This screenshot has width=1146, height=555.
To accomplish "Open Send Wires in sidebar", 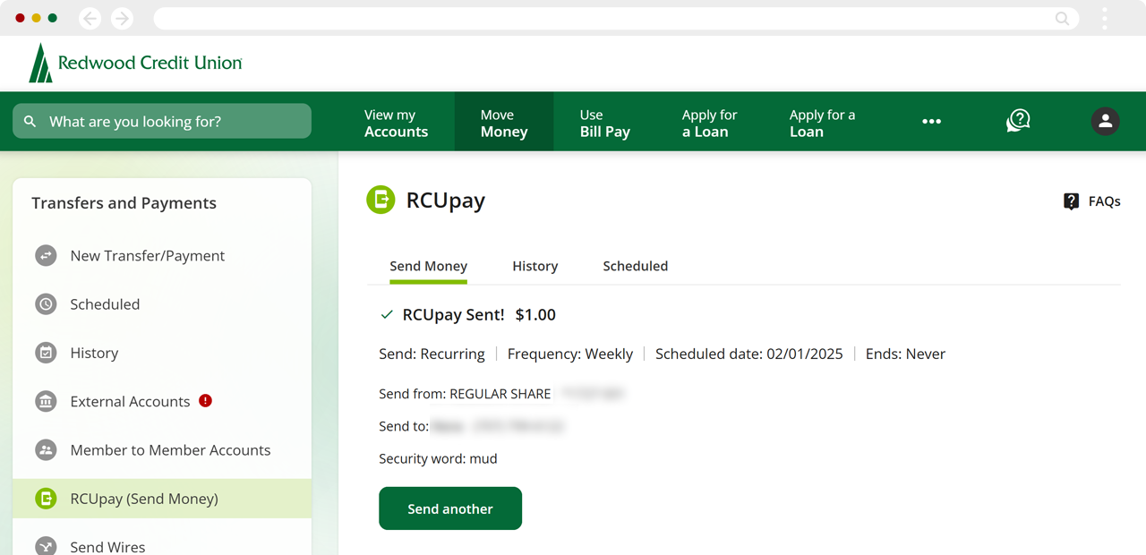I will [162, 546].
